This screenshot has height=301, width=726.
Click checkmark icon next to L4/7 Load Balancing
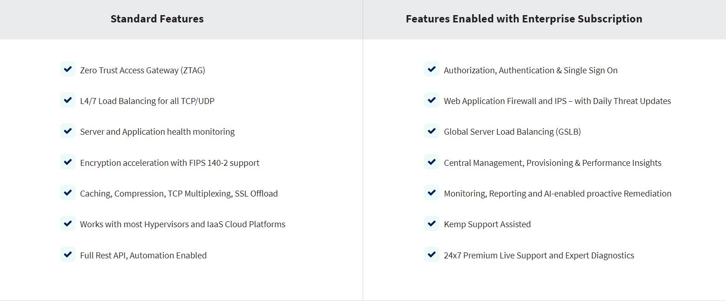68,100
